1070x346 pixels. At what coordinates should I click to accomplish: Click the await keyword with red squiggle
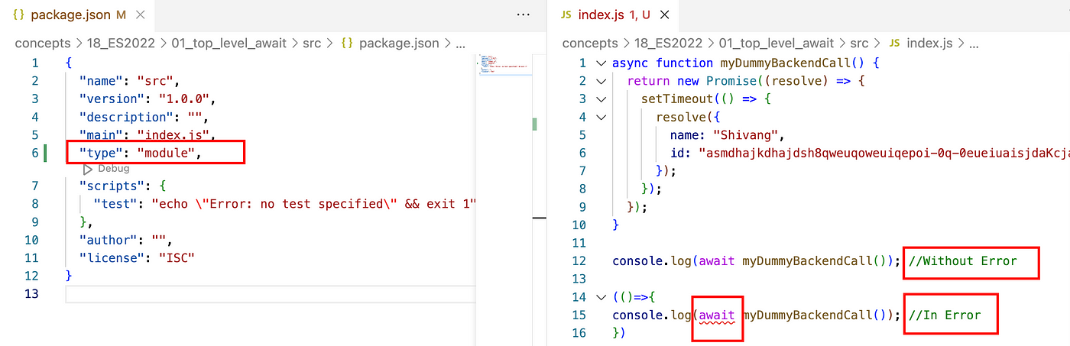click(x=718, y=315)
